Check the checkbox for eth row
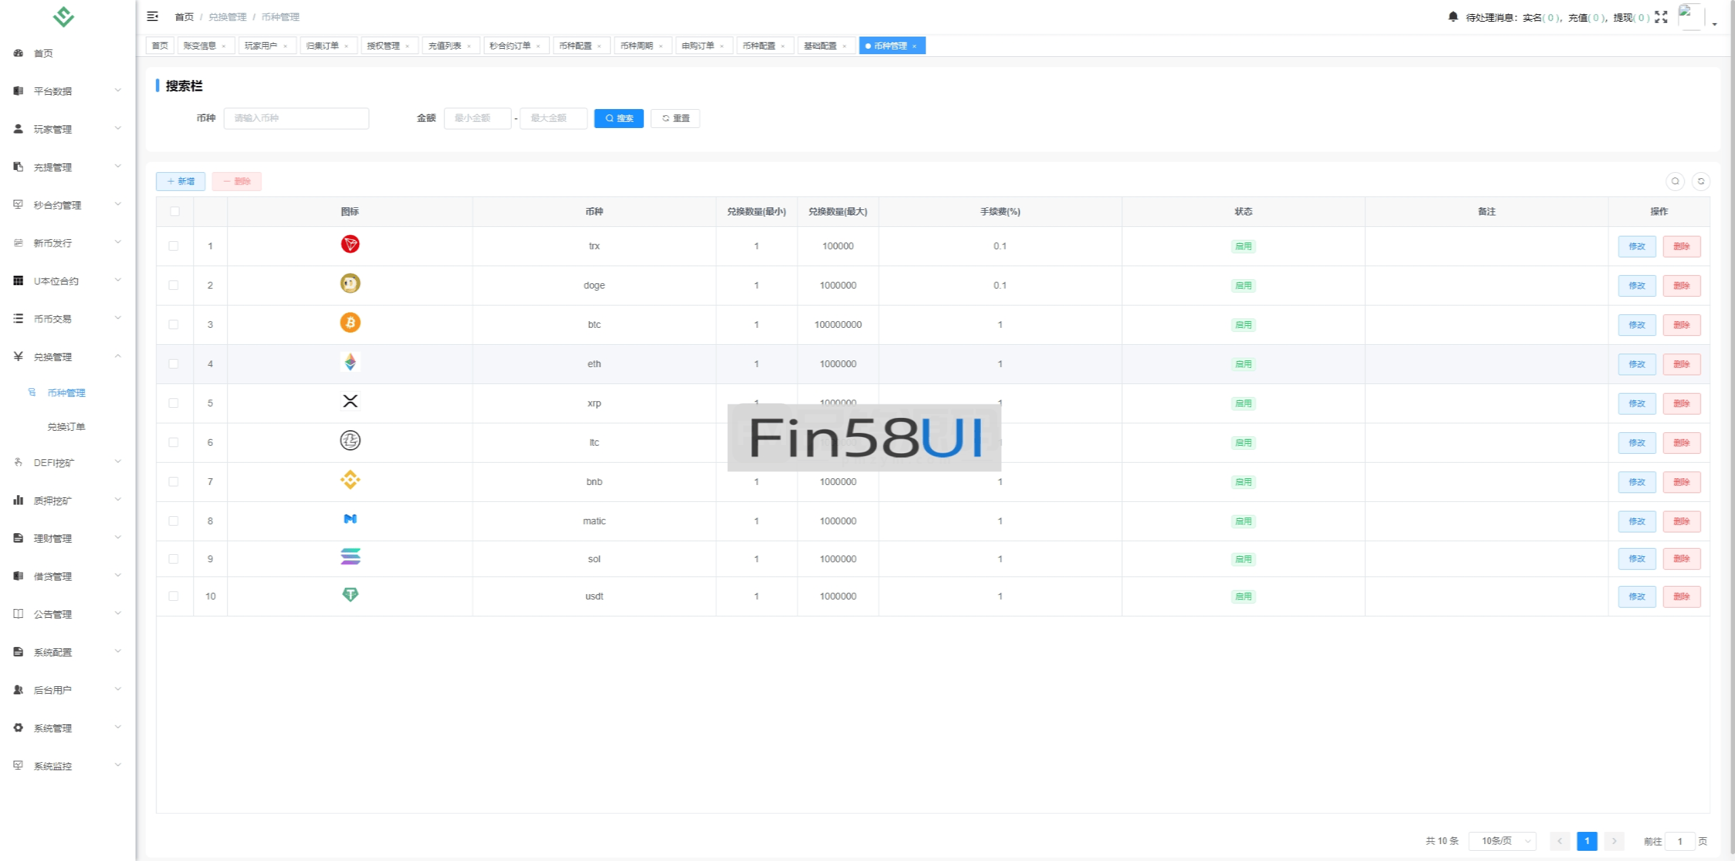Viewport: 1735px width, 861px height. coord(173,364)
